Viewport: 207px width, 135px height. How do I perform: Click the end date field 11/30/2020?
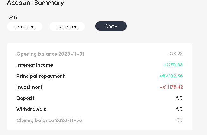(x=67, y=27)
